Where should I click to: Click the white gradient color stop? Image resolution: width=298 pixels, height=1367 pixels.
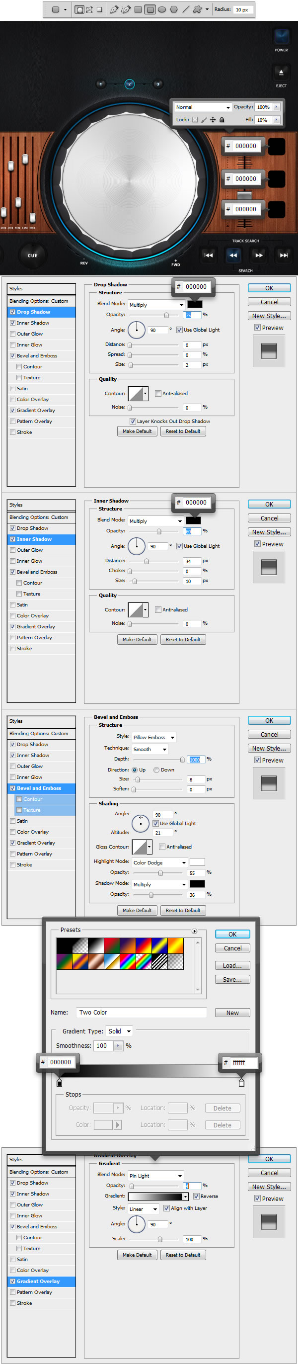(x=242, y=1083)
